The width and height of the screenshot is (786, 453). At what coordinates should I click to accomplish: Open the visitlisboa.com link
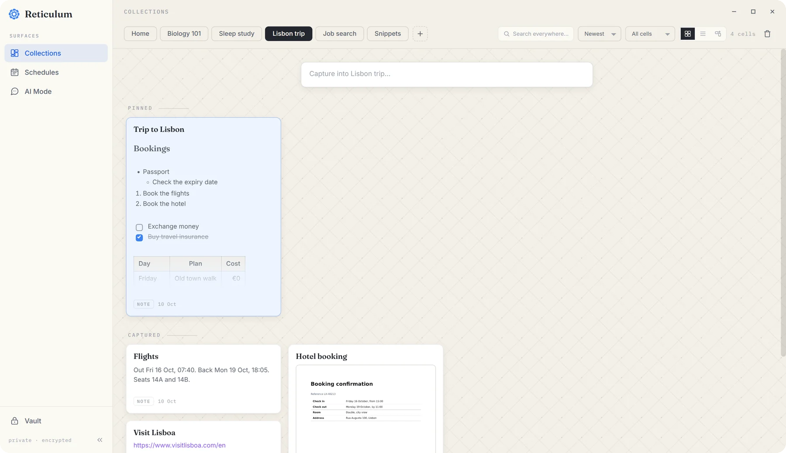click(179, 445)
